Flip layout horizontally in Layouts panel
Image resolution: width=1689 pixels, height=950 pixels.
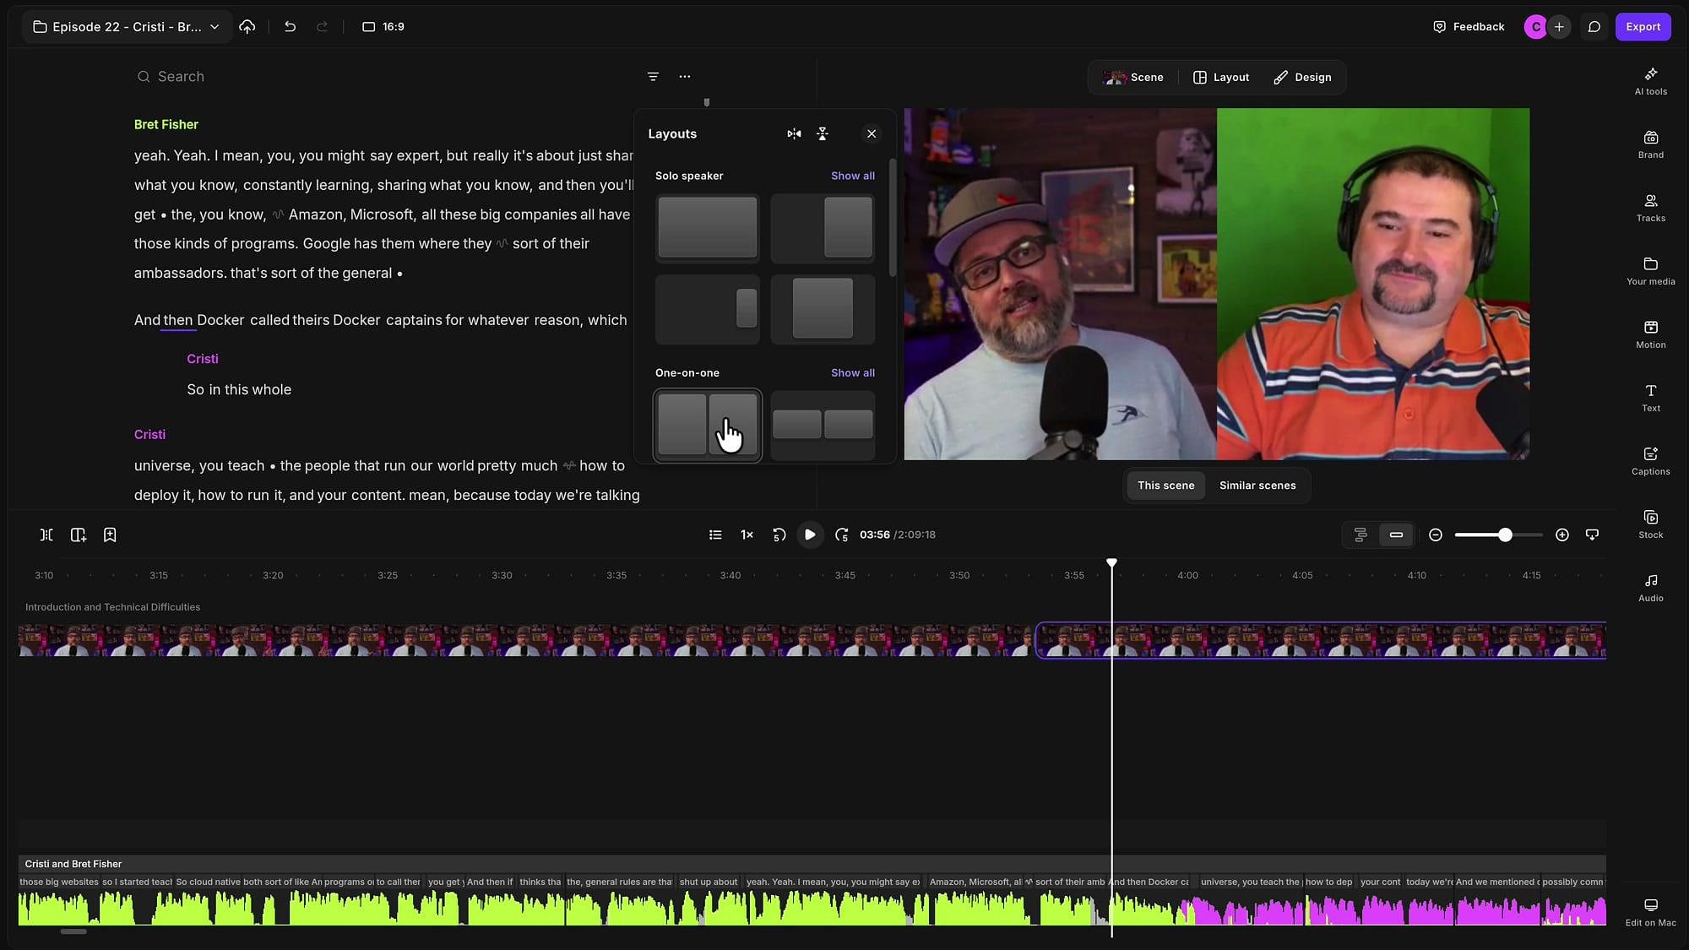point(794,134)
